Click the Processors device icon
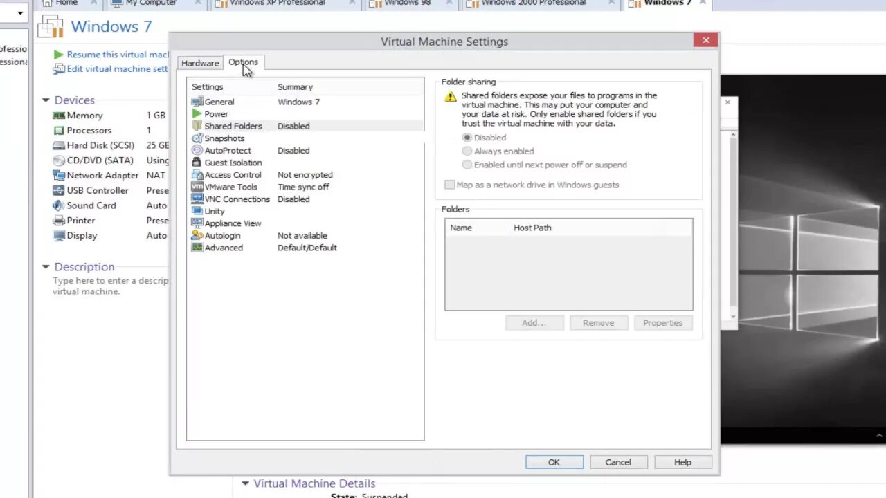The height and width of the screenshot is (498, 886). pyautogui.click(x=59, y=130)
